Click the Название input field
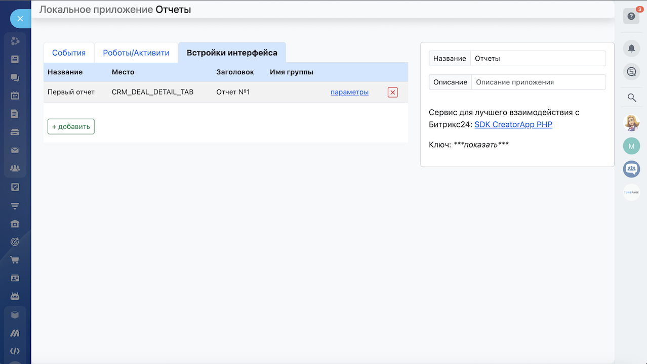This screenshot has height=364, width=647. (538, 58)
